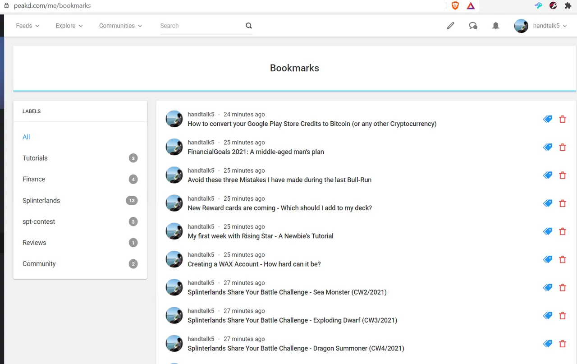Screen dimensions: 577x364
Task: Edit label tag for FinancialGoals 2021 post
Action: 548,147
